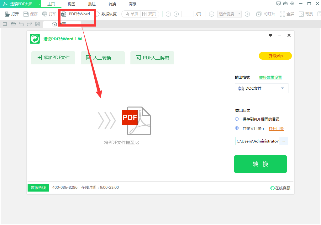Click the open folder icon in quick bar

tap(13, 24)
